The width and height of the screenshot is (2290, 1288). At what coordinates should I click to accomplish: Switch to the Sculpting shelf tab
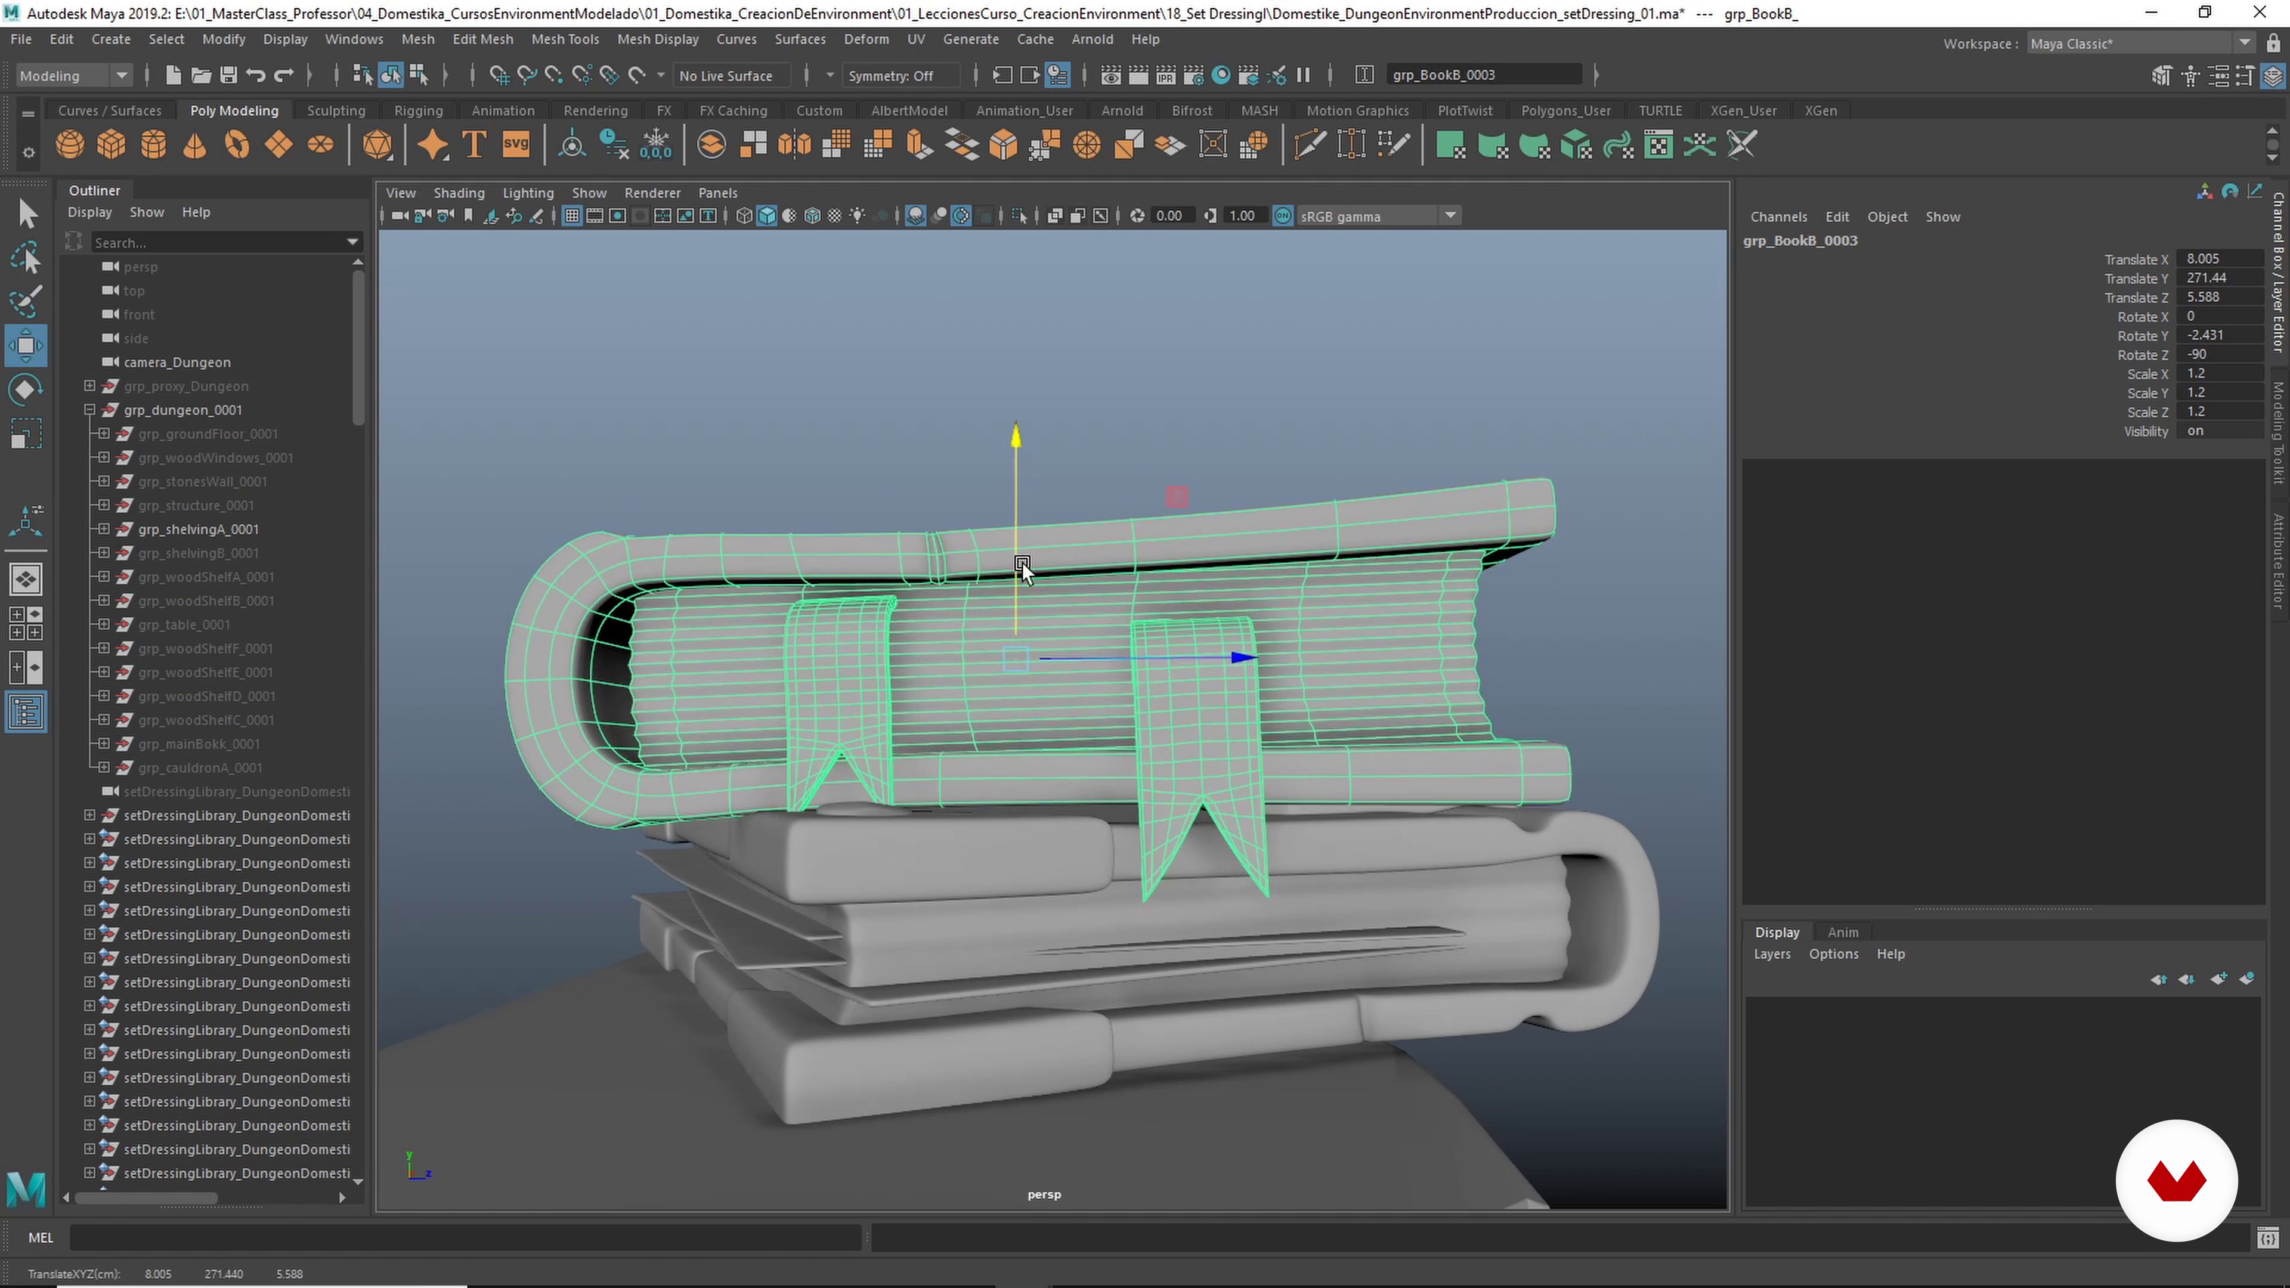pos(336,111)
